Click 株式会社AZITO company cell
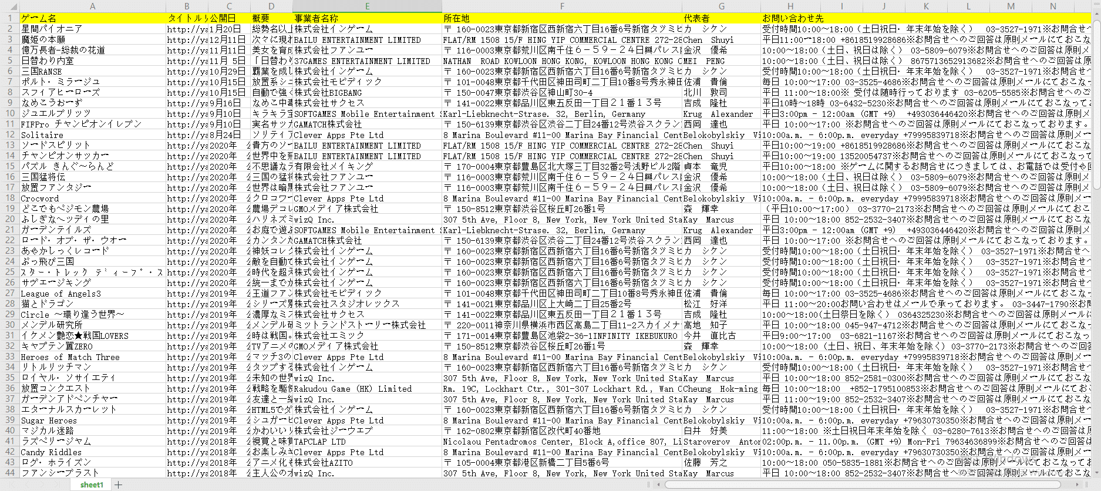1101x491 pixels. click(367, 462)
